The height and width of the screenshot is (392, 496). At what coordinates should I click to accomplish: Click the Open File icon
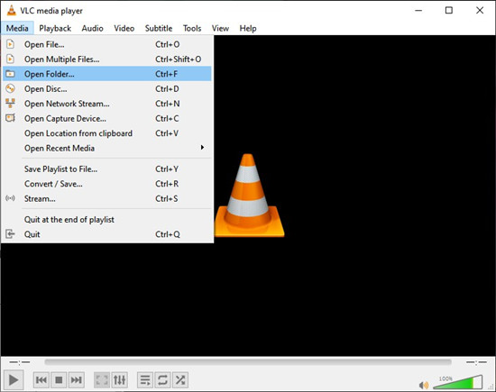click(10, 44)
